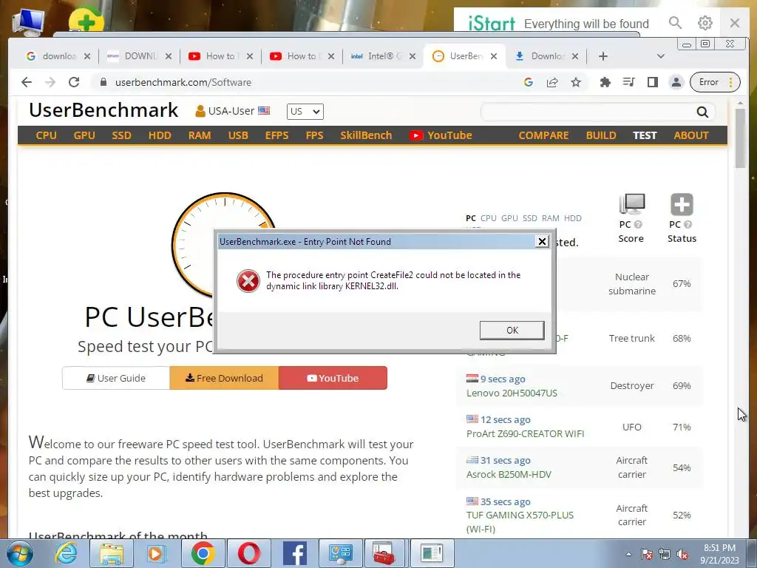Open the SSD menu item
The height and width of the screenshot is (568, 757).
[x=122, y=135]
